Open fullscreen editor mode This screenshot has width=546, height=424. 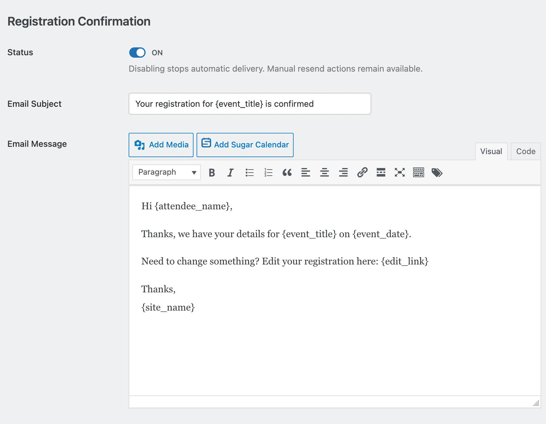(x=400, y=173)
